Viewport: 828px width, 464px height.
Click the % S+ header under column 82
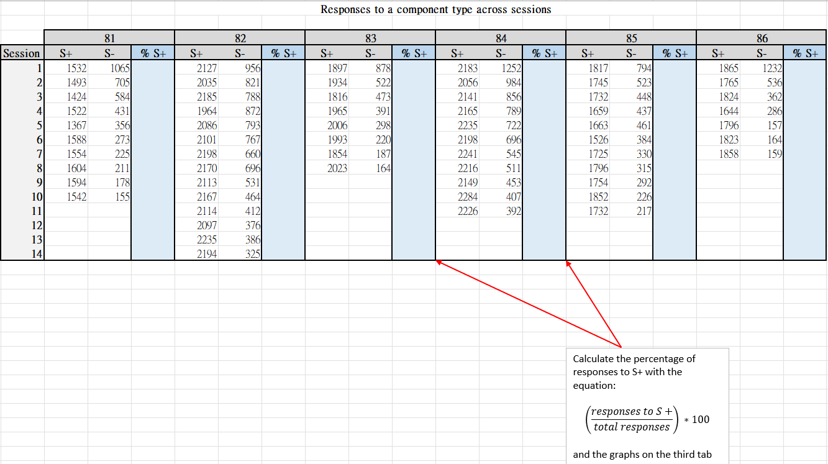tap(282, 53)
